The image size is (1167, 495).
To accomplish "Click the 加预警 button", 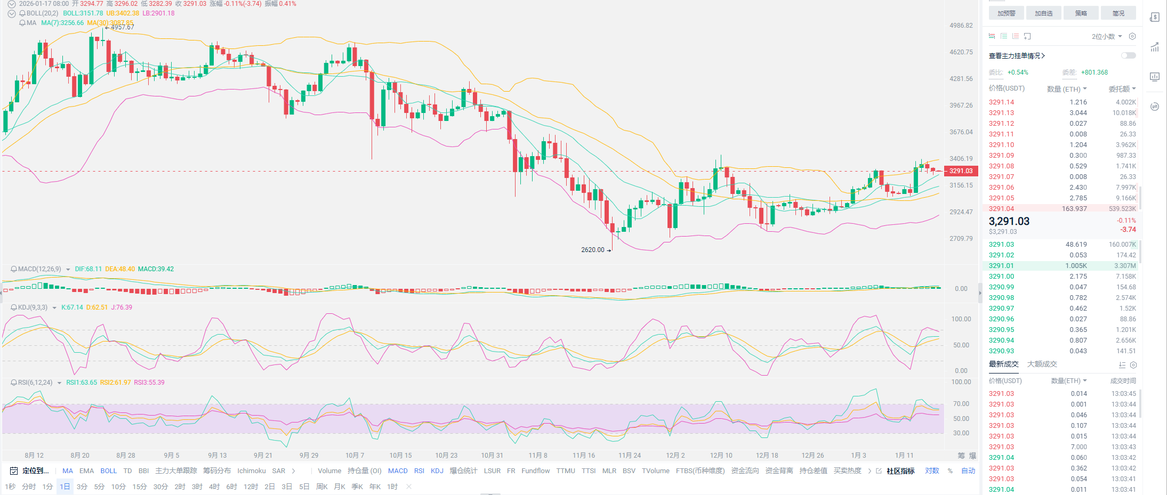I will tap(1006, 13).
